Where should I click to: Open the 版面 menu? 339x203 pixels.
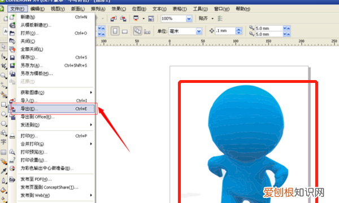pyautogui.click(x=78, y=9)
